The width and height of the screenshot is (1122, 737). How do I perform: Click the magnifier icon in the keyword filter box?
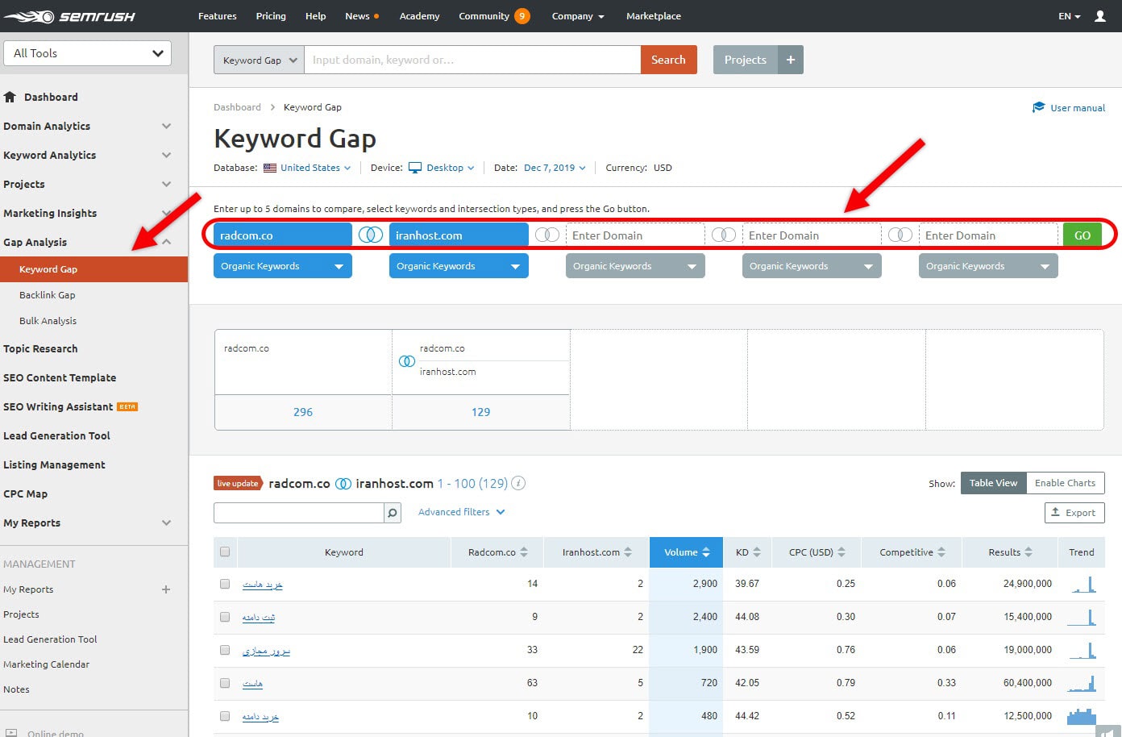coord(392,512)
